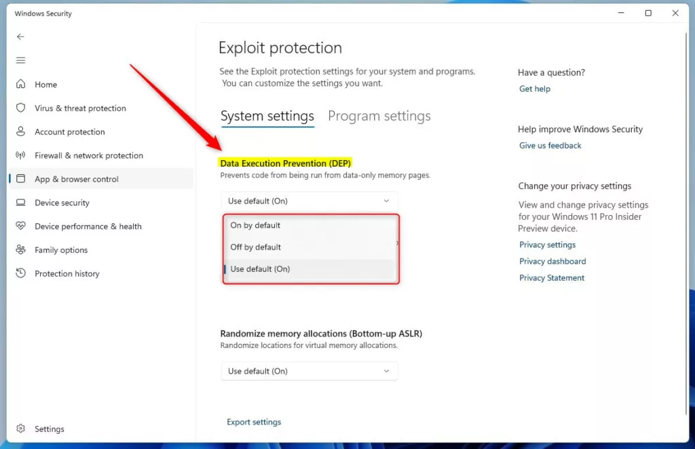The width and height of the screenshot is (695, 449).
Task: Open Privacy dashboard link
Action: pos(552,261)
